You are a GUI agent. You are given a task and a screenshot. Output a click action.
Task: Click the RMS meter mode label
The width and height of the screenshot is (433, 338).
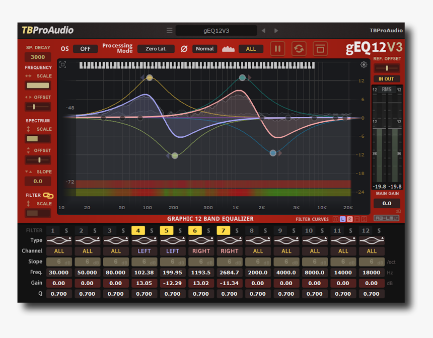pyautogui.click(x=386, y=89)
